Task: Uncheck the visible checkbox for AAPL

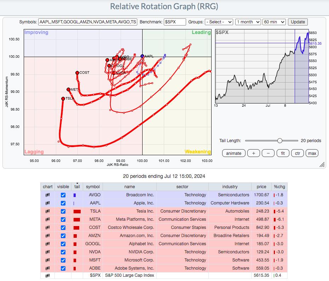Action: point(63,203)
